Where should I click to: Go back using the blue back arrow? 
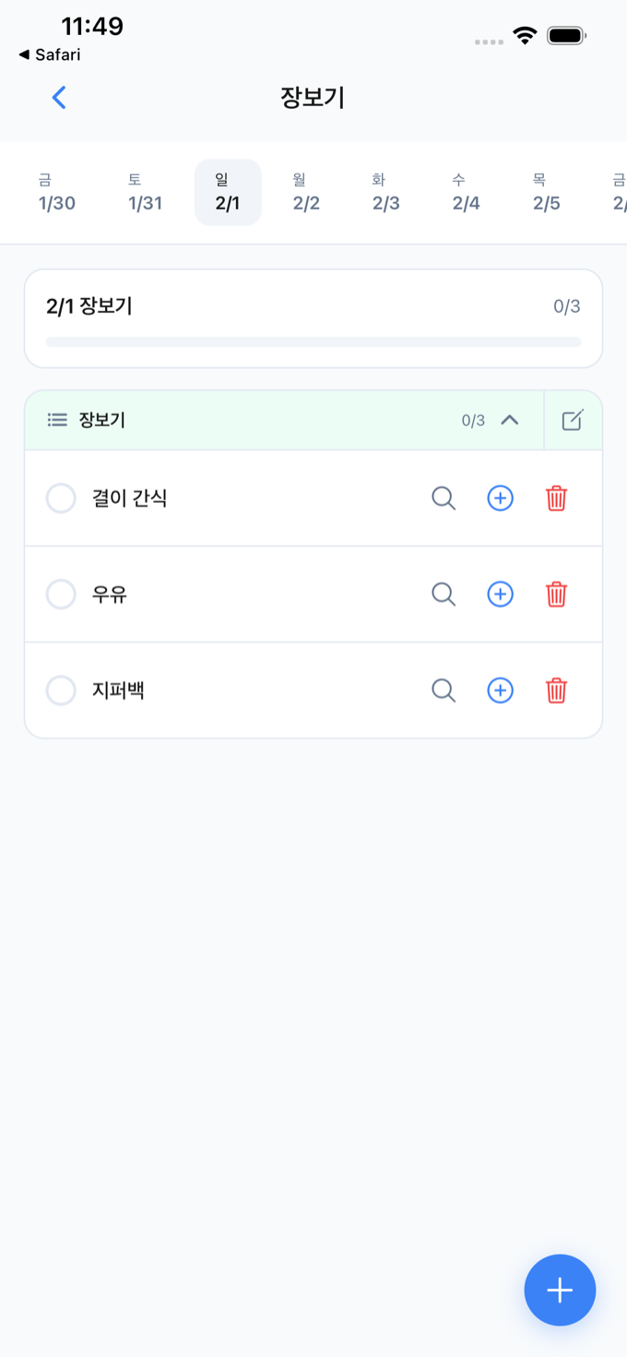(x=58, y=97)
